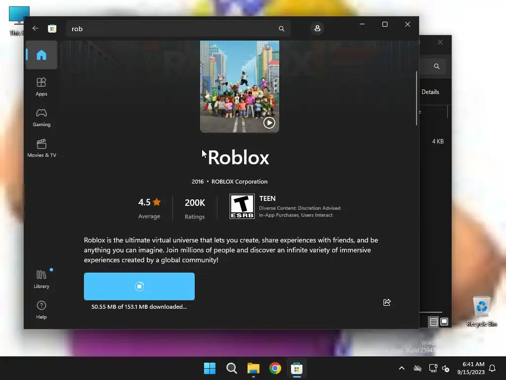Open the Gaming section in sidebar
This screenshot has height=380, width=506.
coord(42,118)
